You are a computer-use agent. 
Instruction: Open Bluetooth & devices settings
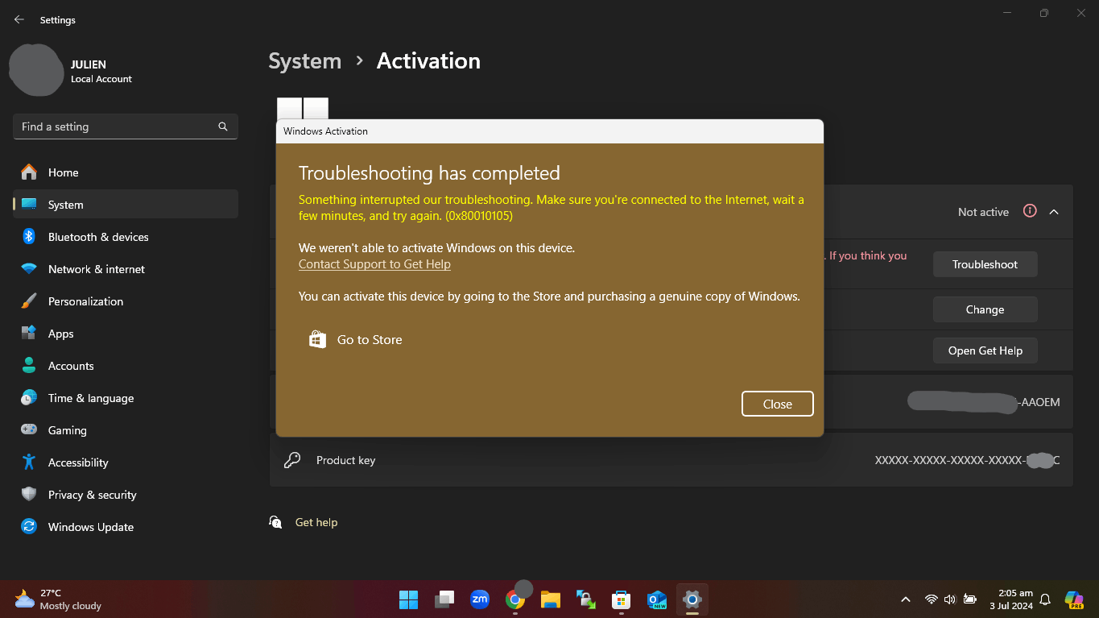(126, 237)
